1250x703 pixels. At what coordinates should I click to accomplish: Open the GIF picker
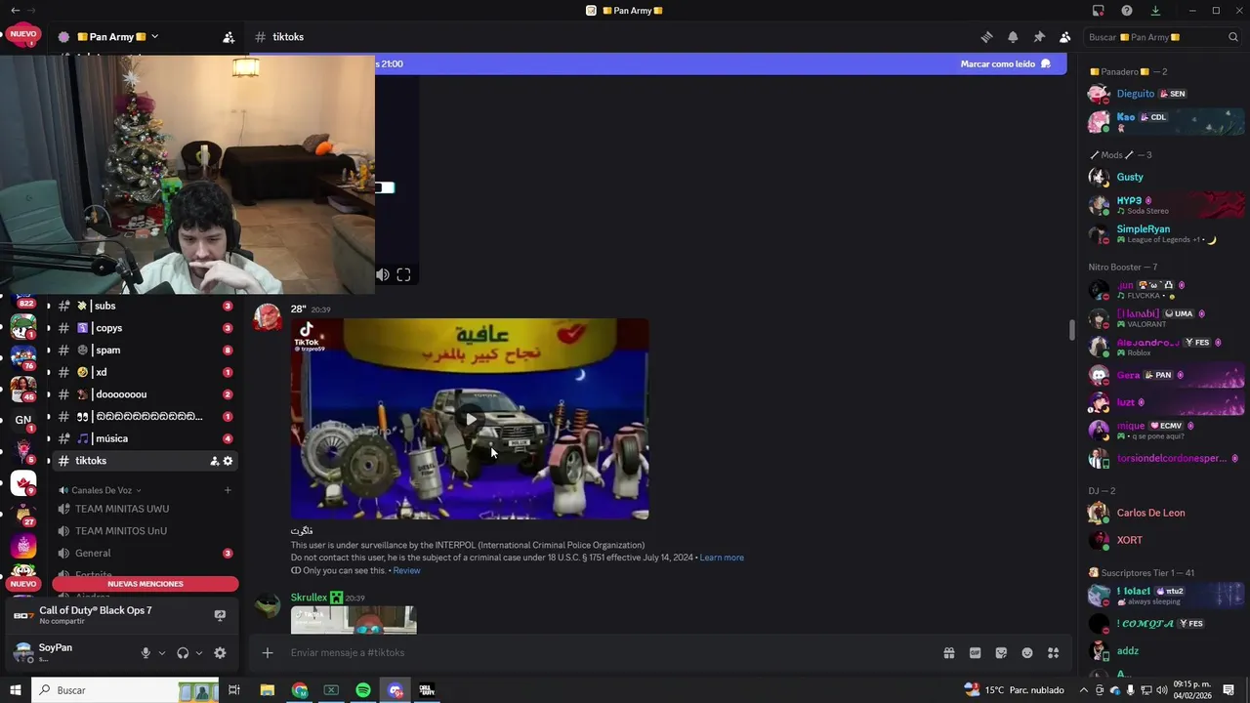point(975,653)
